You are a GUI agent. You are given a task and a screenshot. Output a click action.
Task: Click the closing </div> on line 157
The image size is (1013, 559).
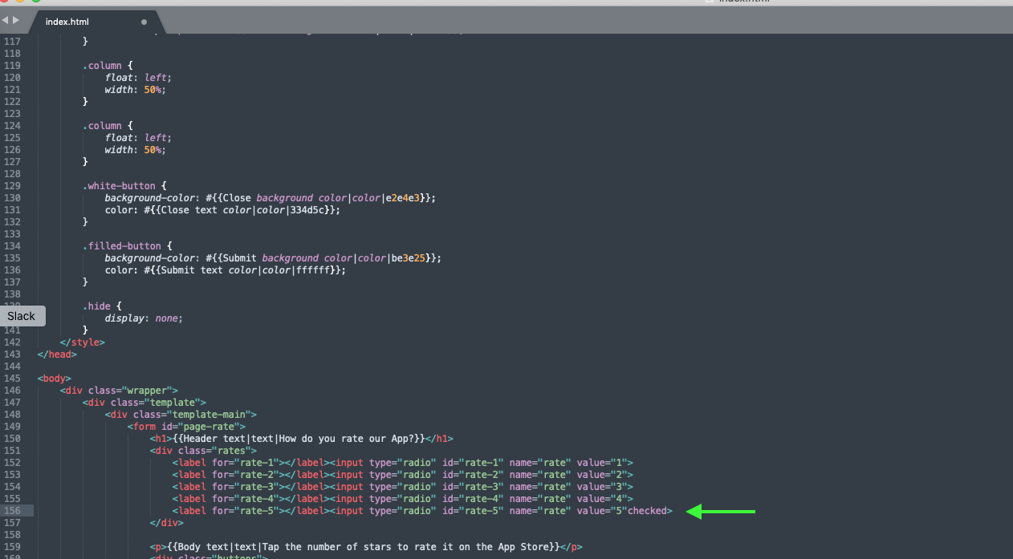click(166, 523)
